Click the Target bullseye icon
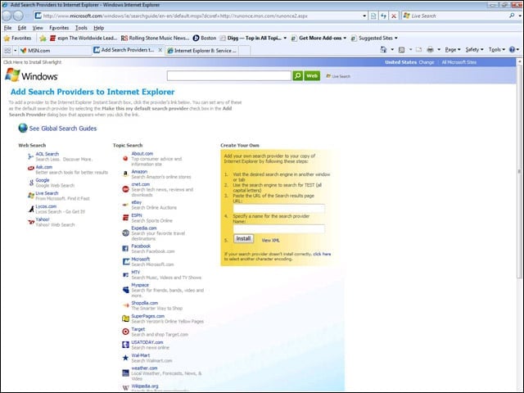The image size is (524, 393). pyautogui.click(x=125, y=332)
